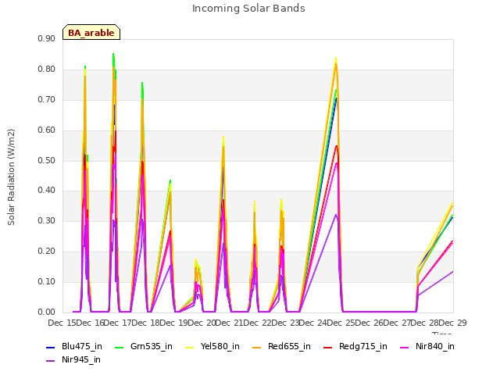The height and width of the screenshot is (375, 500).
Task: Click the Dec 15 x-axis date label
Action: click(x=61, y=323)
